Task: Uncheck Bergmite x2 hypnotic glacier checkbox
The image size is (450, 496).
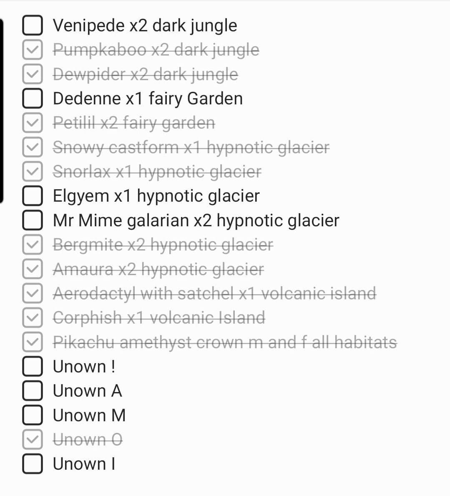Action: (32, 244)
